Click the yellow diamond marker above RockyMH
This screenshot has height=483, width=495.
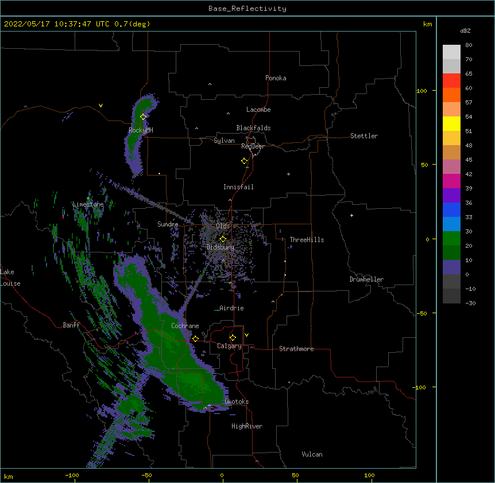[143, 117]
